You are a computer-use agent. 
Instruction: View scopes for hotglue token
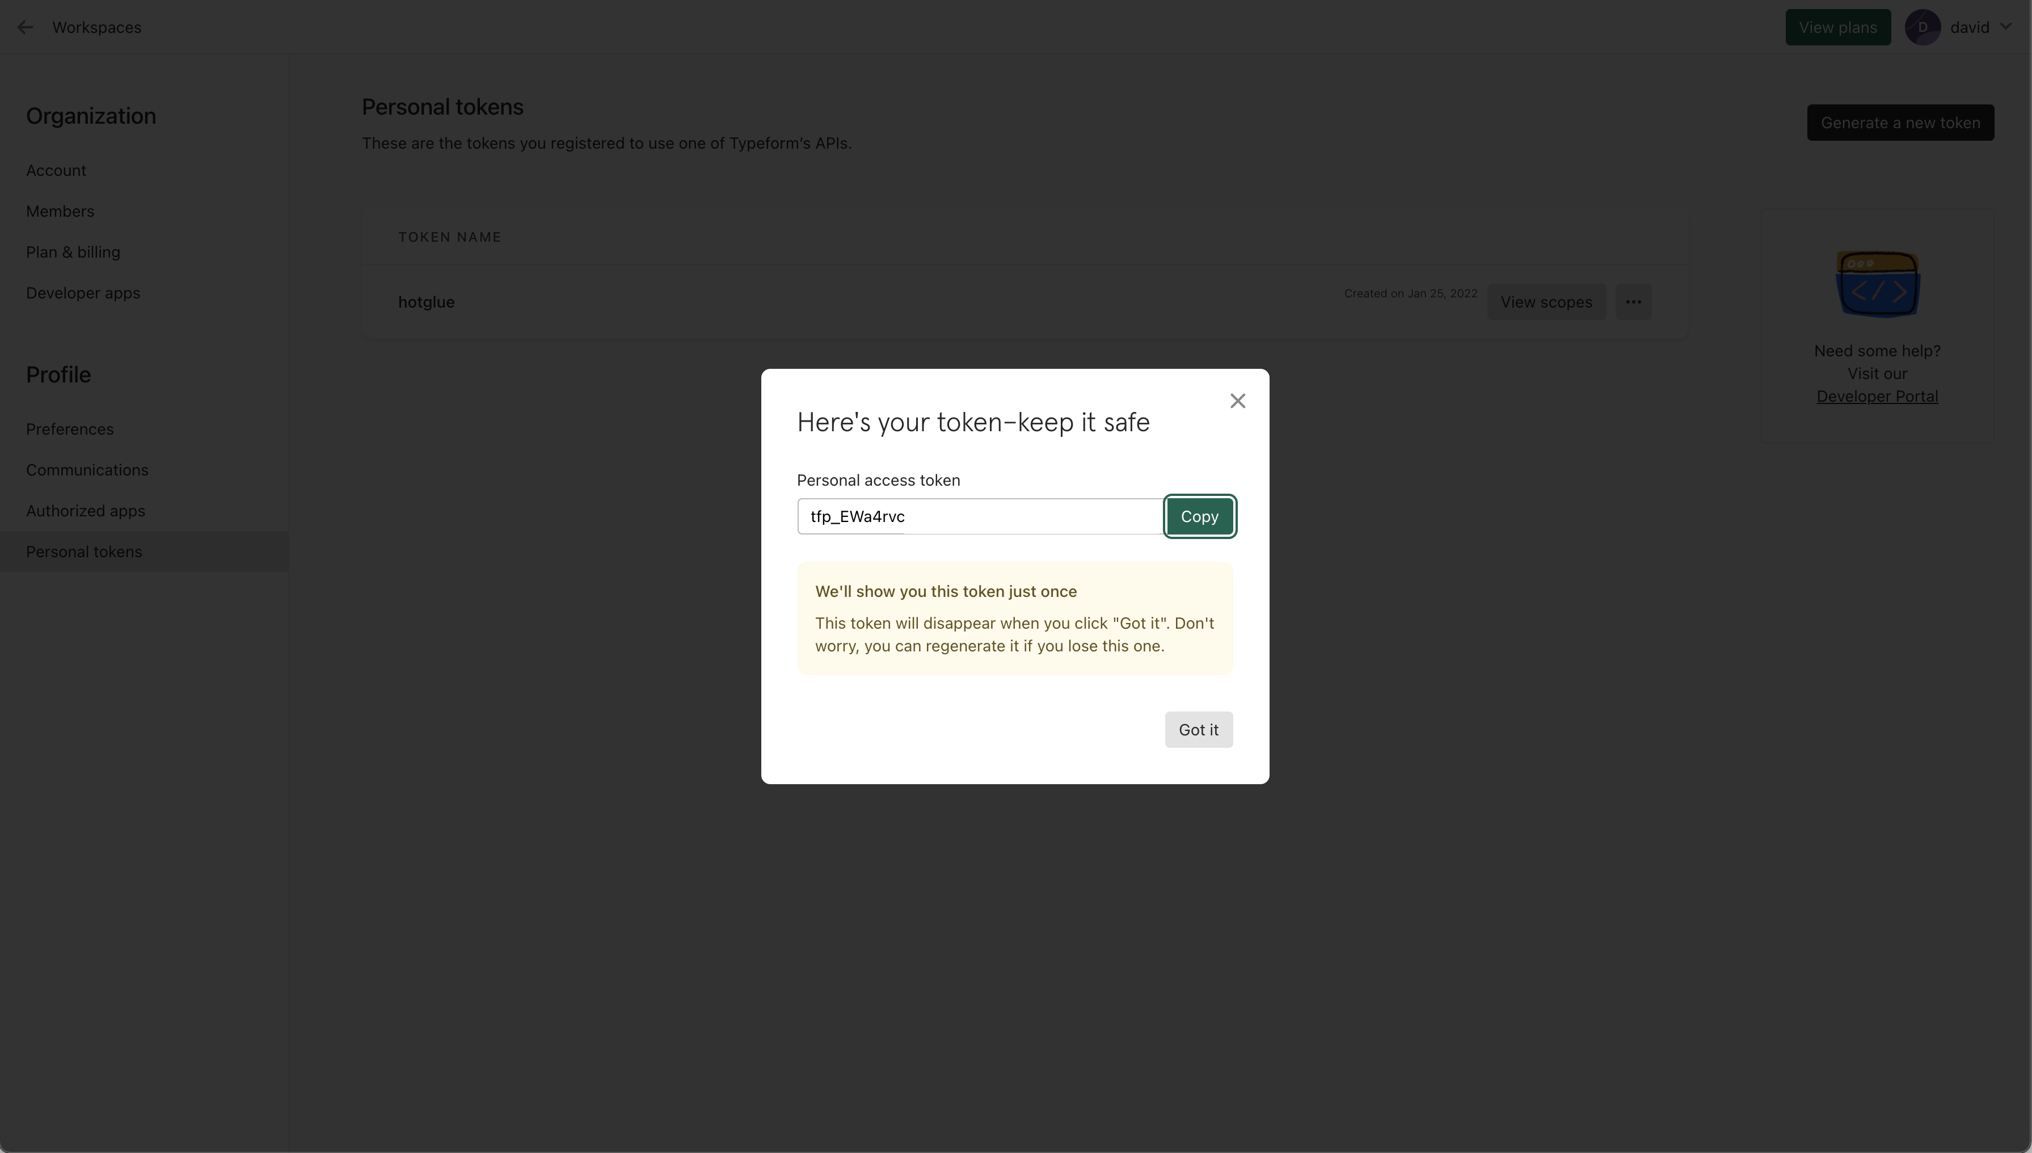[1546, 302]
